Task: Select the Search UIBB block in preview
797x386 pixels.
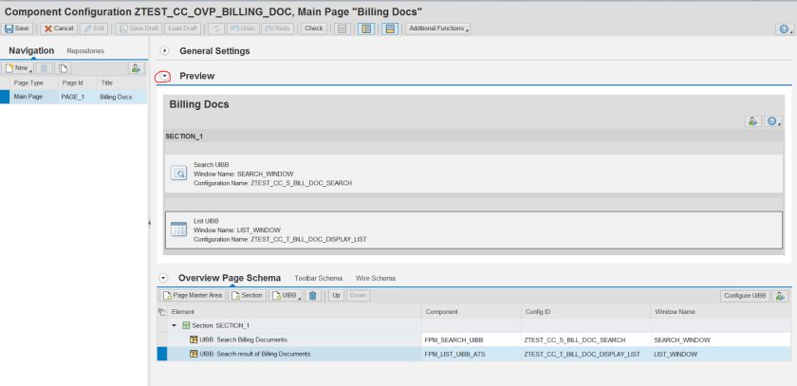Action: [473, 174]
